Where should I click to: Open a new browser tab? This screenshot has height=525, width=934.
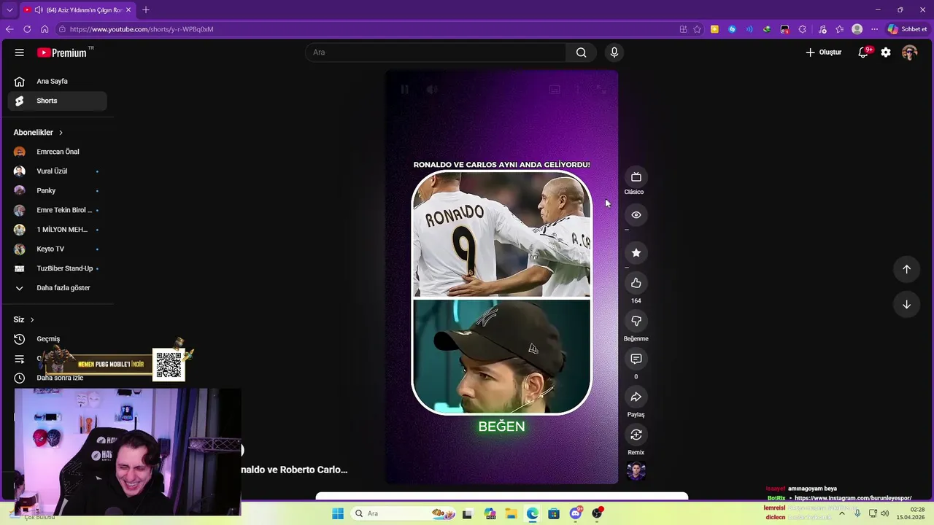click(146, 9)
